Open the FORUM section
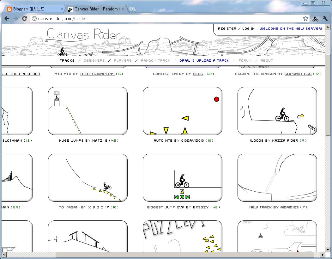 [x=245, y=60]
